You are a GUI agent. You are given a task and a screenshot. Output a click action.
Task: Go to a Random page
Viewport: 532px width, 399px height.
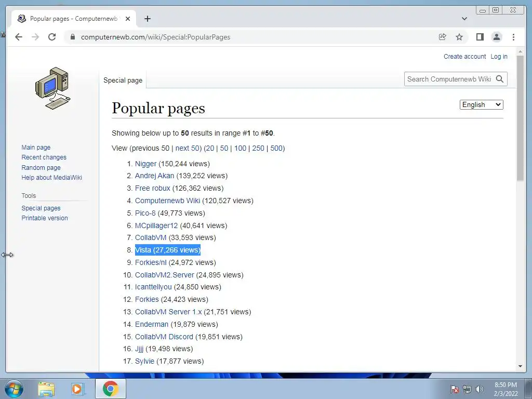41,167
